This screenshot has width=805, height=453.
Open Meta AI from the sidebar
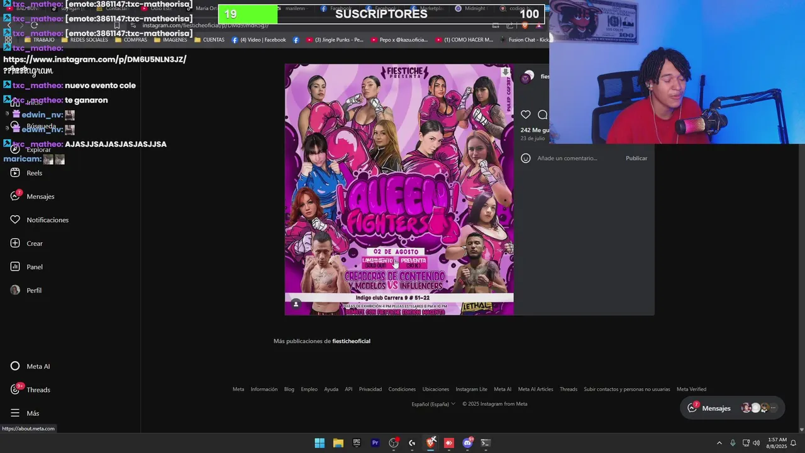(30, 366)
